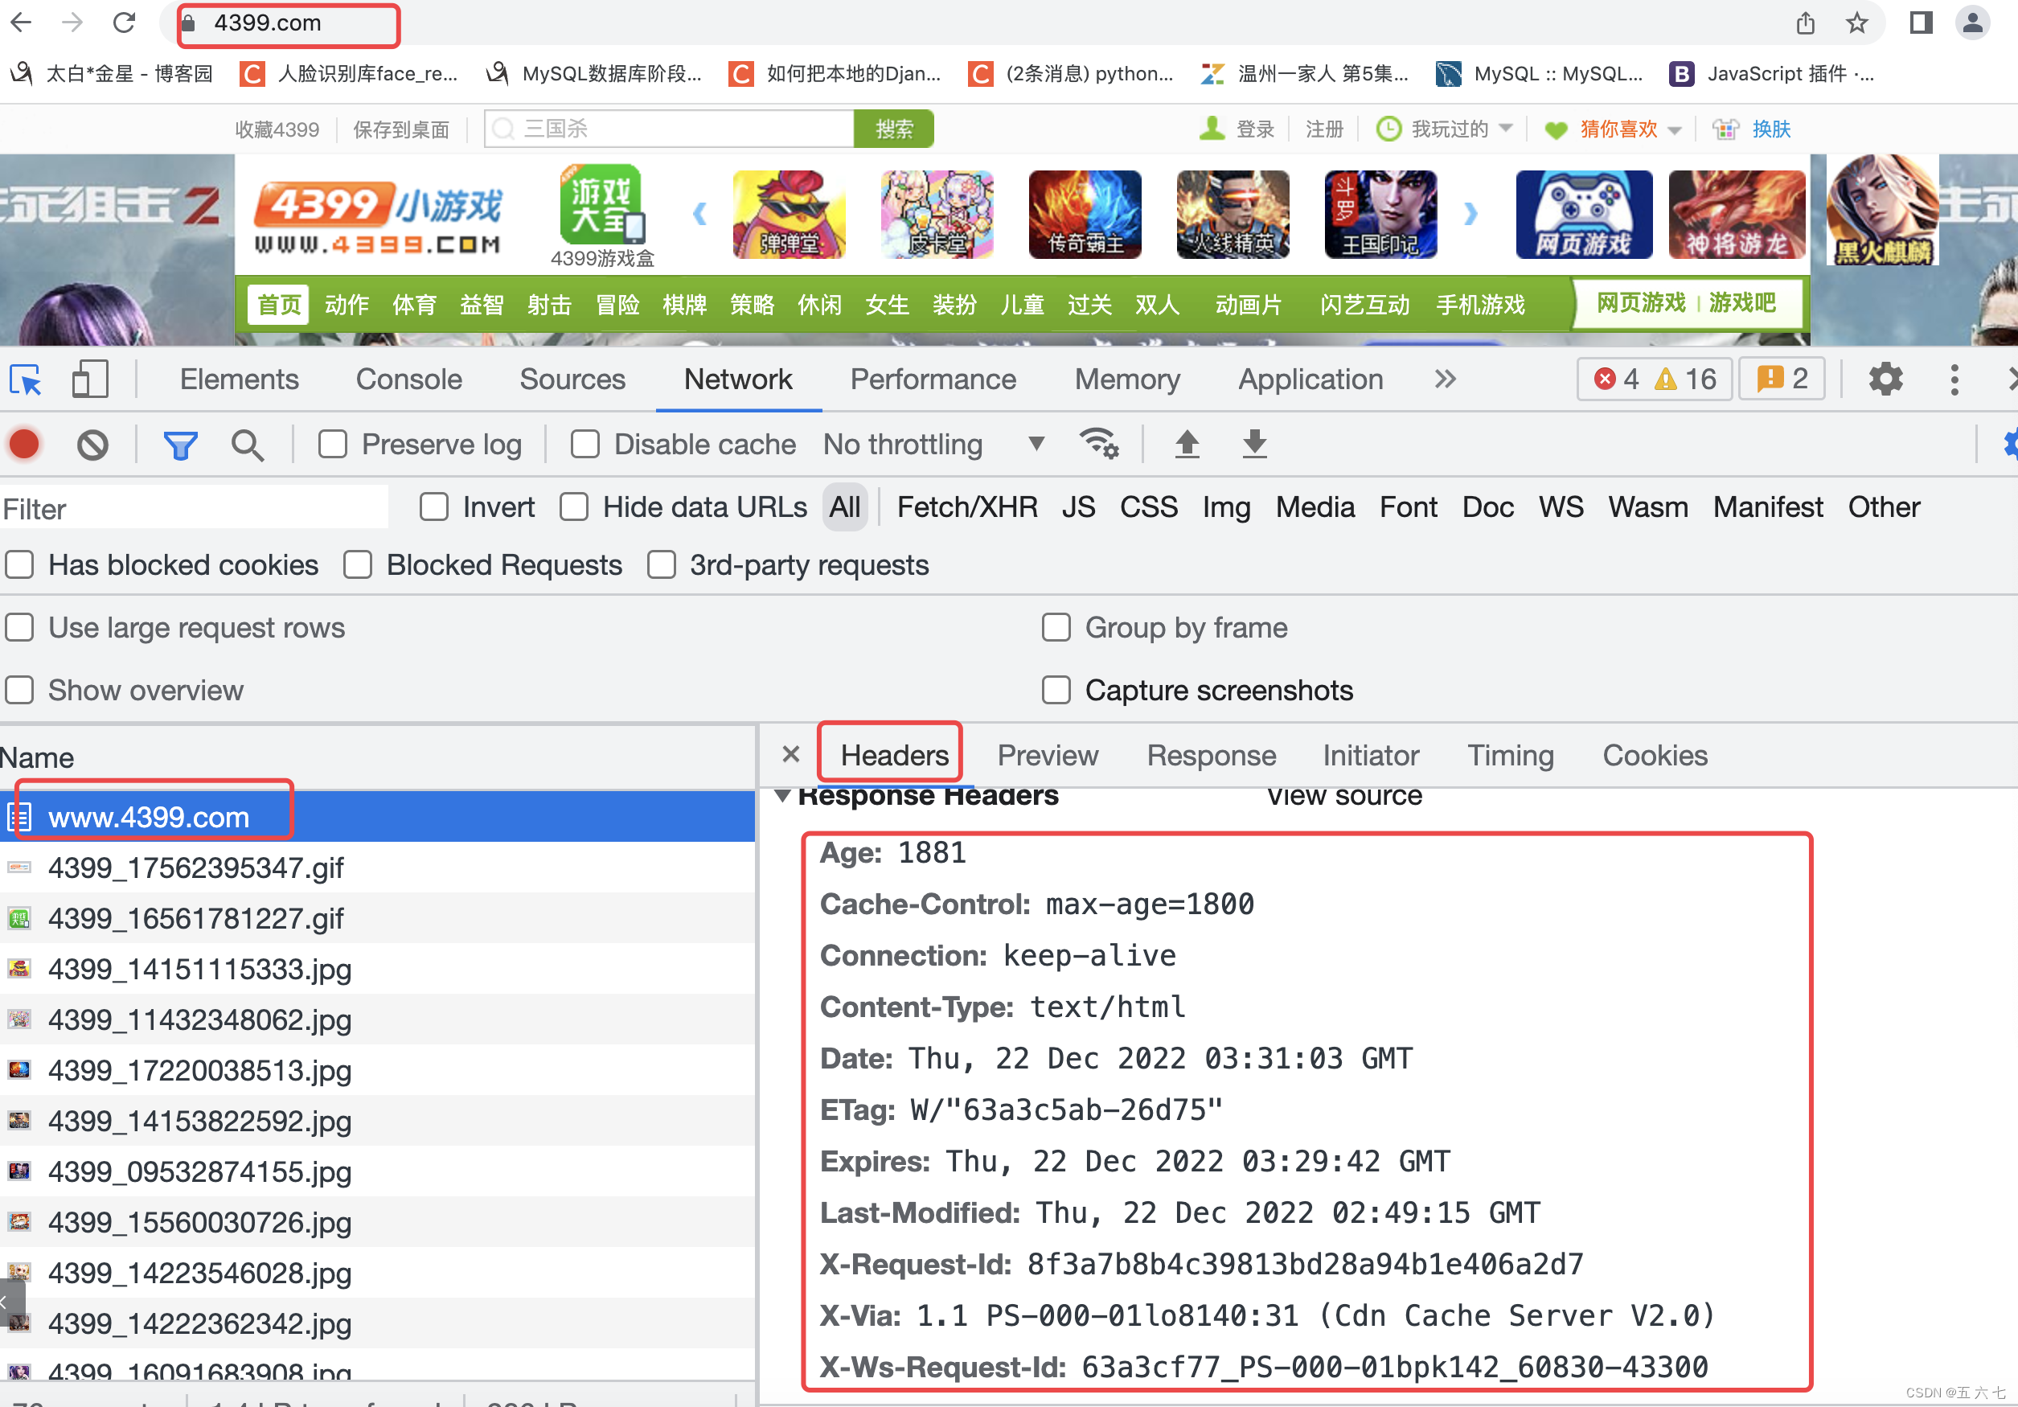Viewport: 2018px width, 1407px height.
Task: Click the download arrow icon in Network toolbar
Action: (x=1259, y=443)
